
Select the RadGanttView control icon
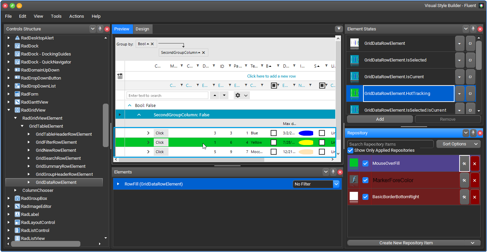tap(17, 102)
